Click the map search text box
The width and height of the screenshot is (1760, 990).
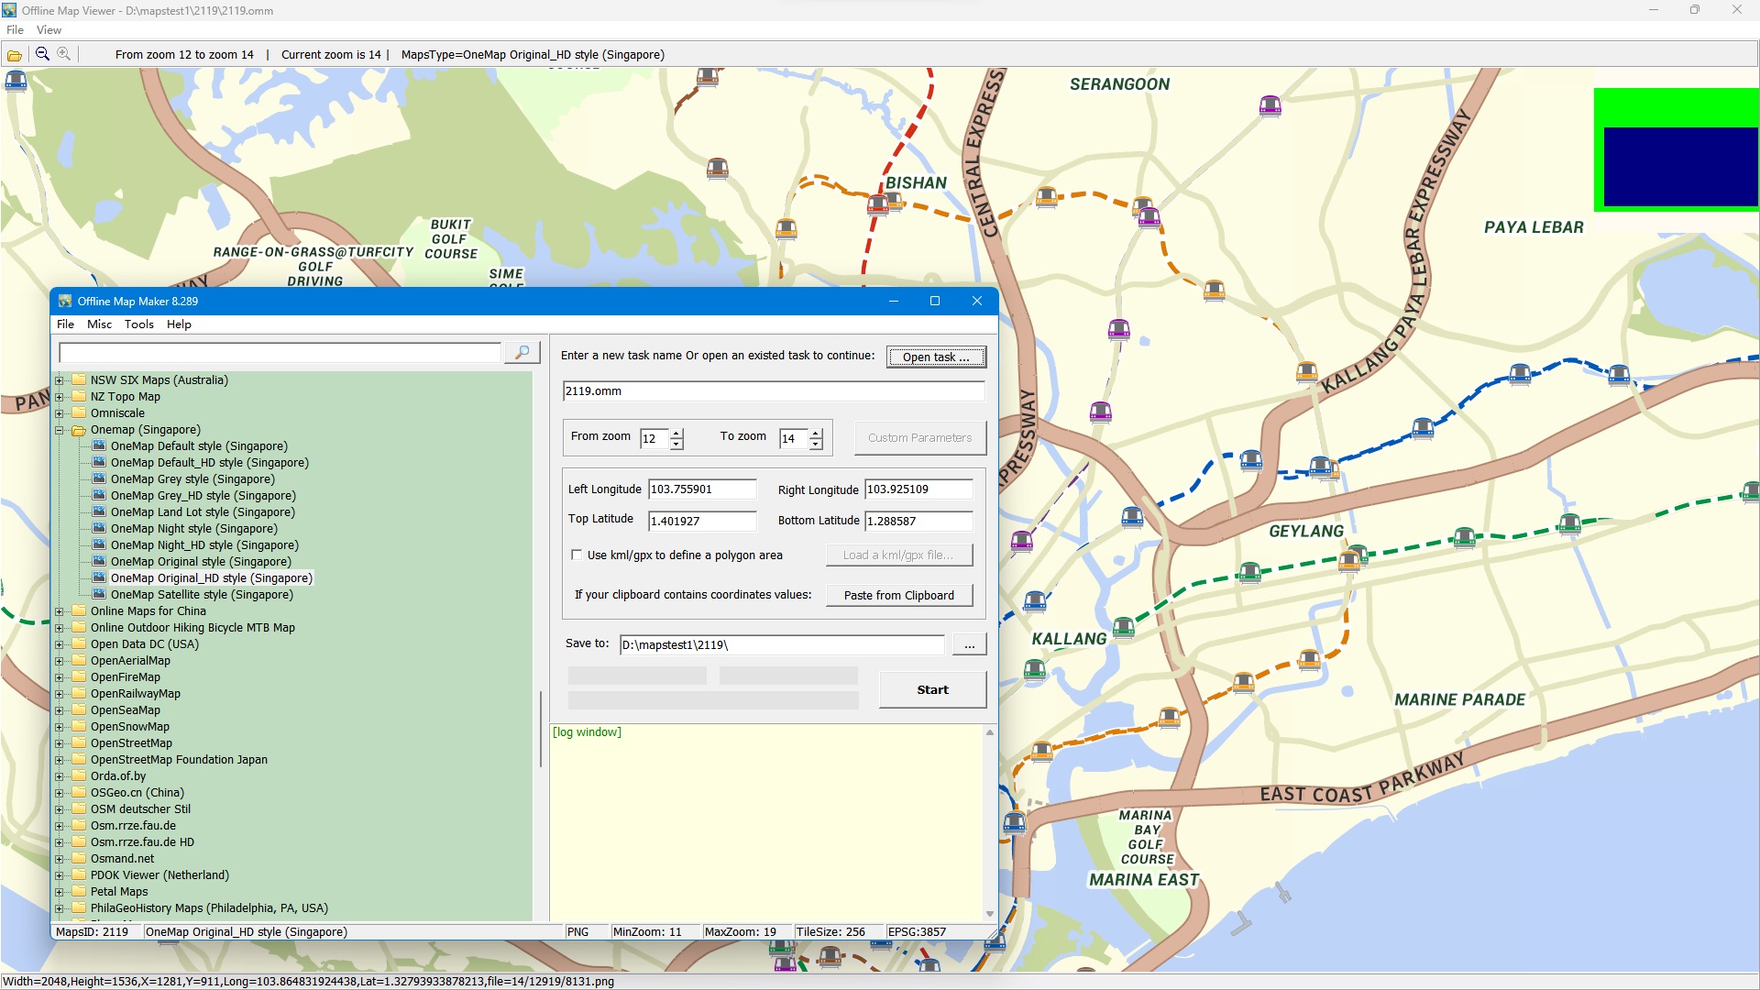[280, 353]
